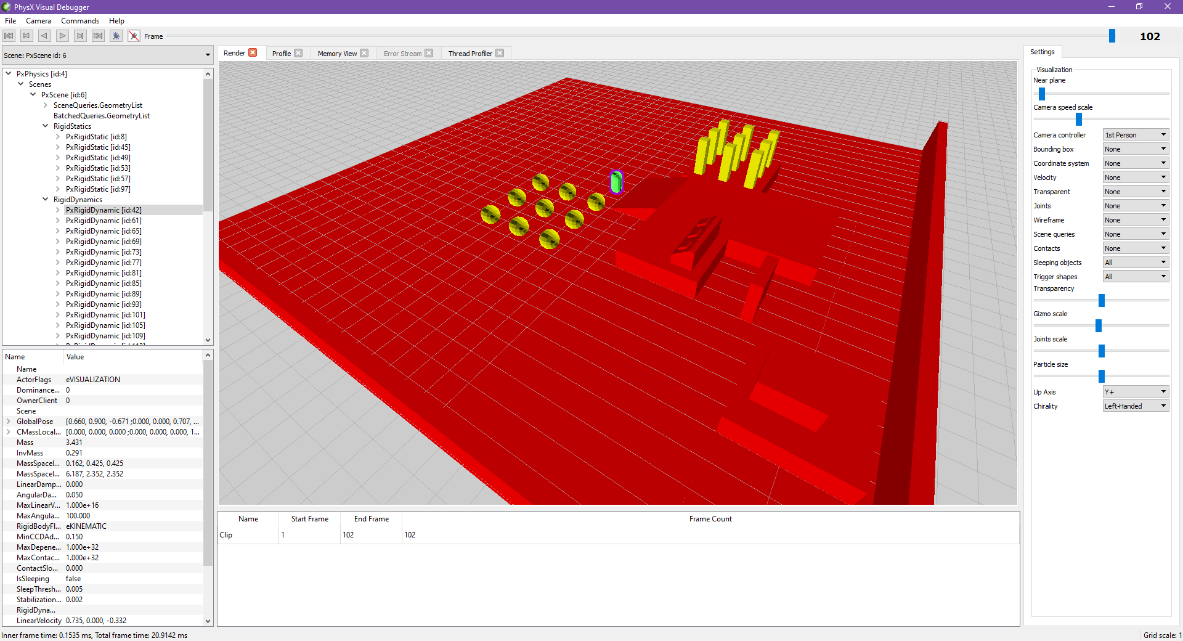Close the Profile tab
This screenshot has width=1183, height=641.
(x=298, y=53)
